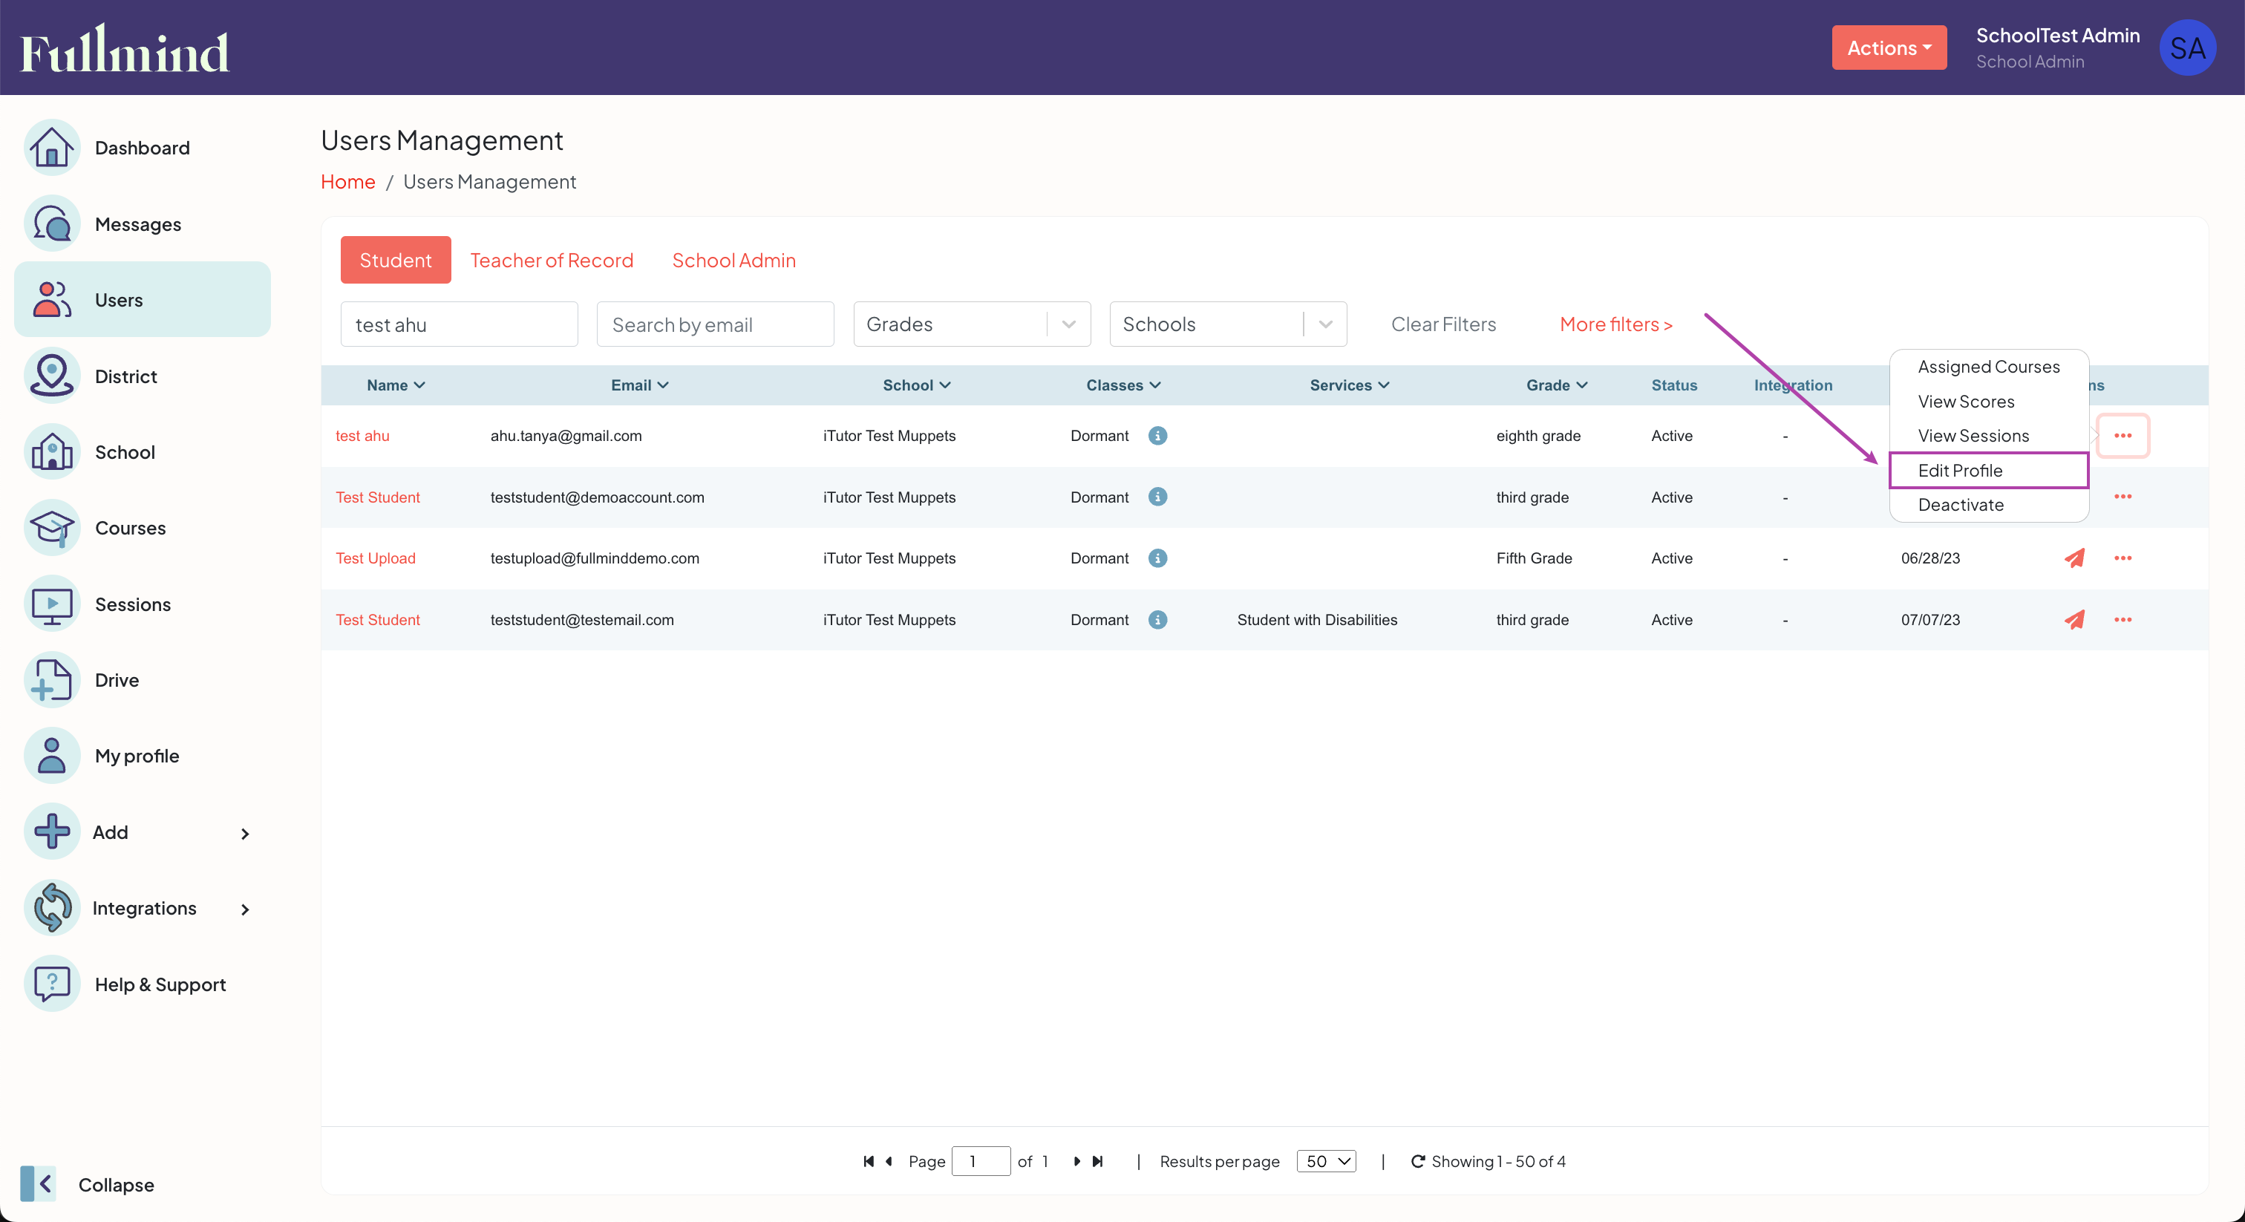The height and width of the screenshot is (1222, 2245).
Task: Switch to the Teacher of Record tab
Action: (x=551, y=260)
